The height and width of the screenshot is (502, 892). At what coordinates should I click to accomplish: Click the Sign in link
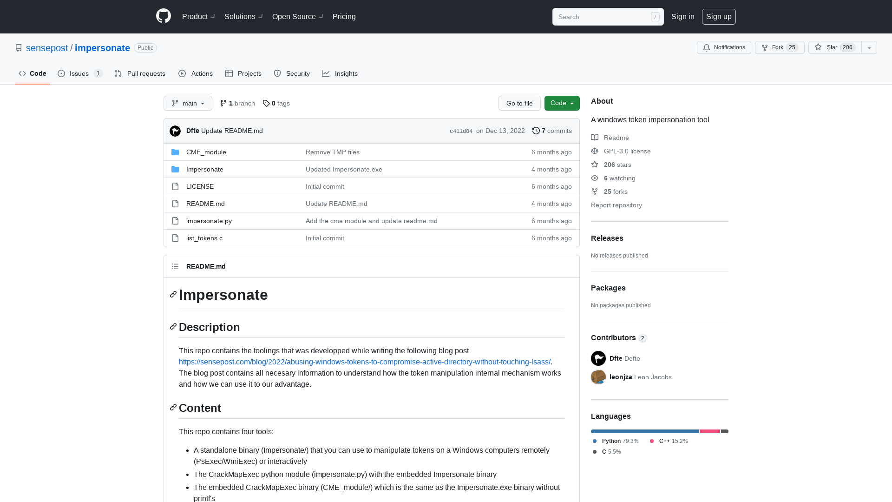click(683, 16)
